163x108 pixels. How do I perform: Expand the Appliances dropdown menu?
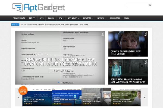tap(73, 18)
